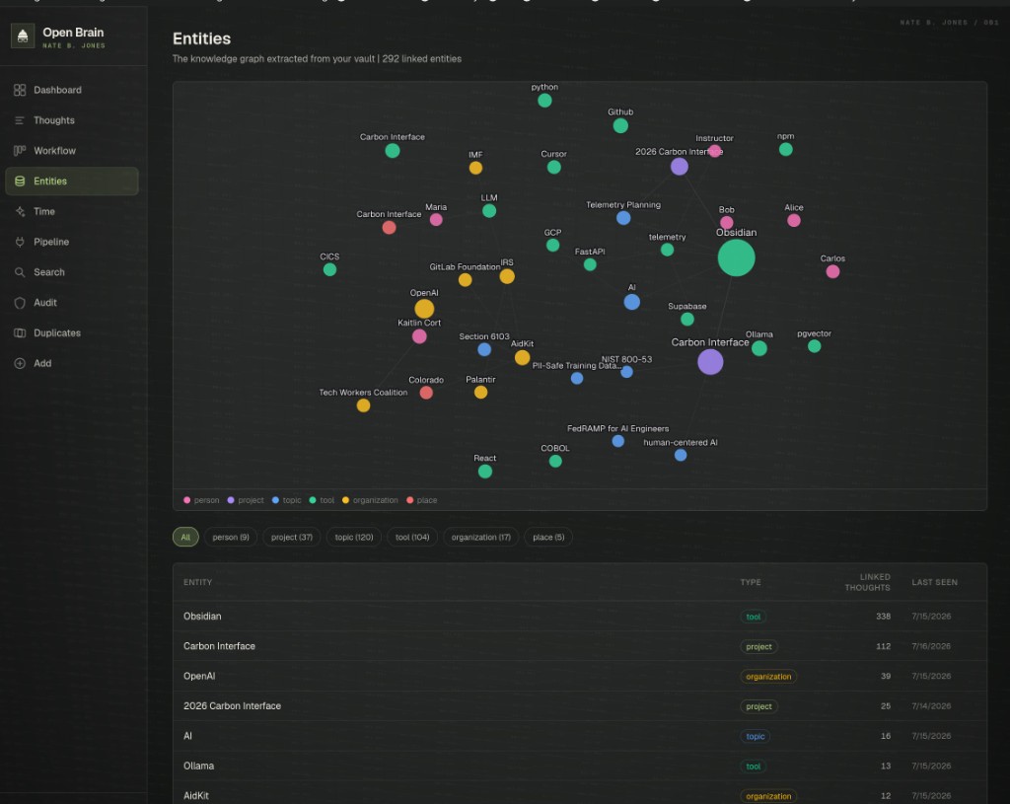This screenshot has height=804, width=1010.
Task: Sort by Type column header
Action: pos(751,582)
